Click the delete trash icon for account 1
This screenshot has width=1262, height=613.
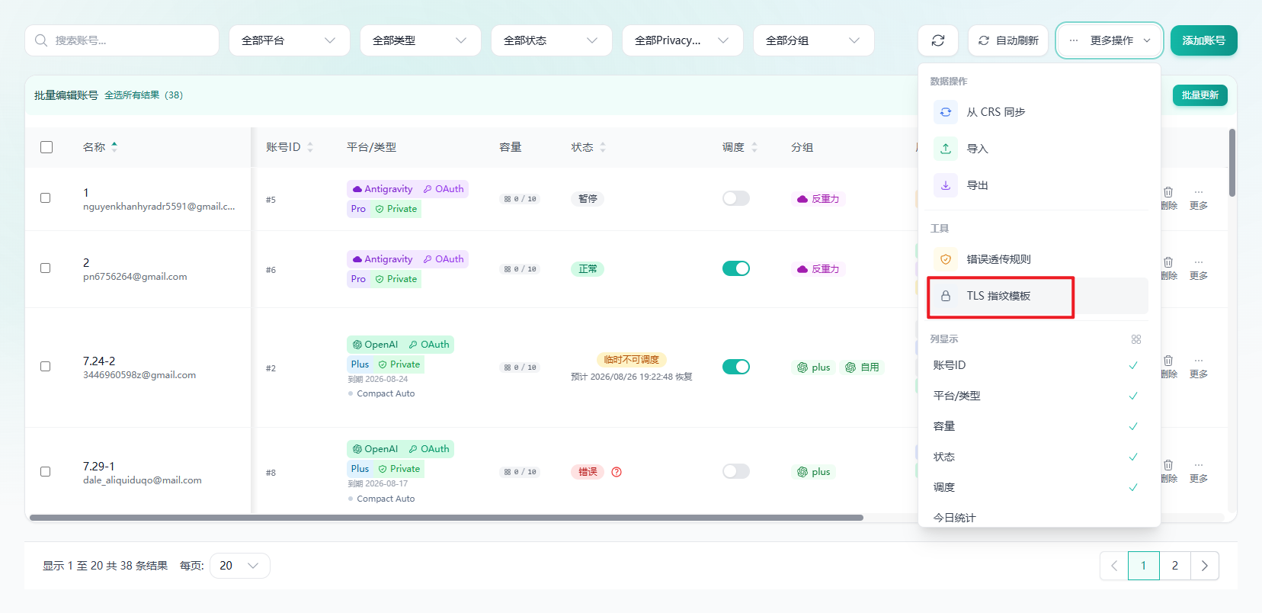pyautogui.click(x=1168, y=192)
